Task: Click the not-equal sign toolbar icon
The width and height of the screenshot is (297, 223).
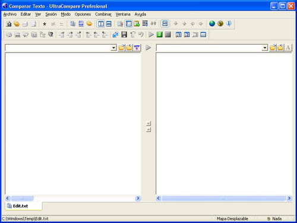Action: click(x=53, y=24)
